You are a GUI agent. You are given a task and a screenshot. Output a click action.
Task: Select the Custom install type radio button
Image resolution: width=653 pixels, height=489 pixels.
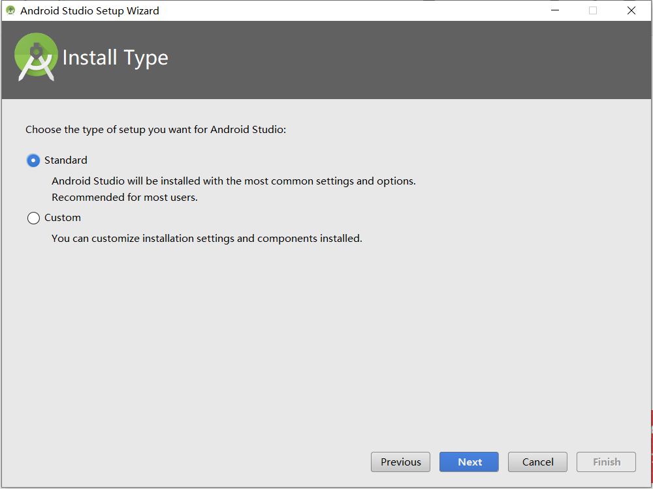[x=33, y=218]
